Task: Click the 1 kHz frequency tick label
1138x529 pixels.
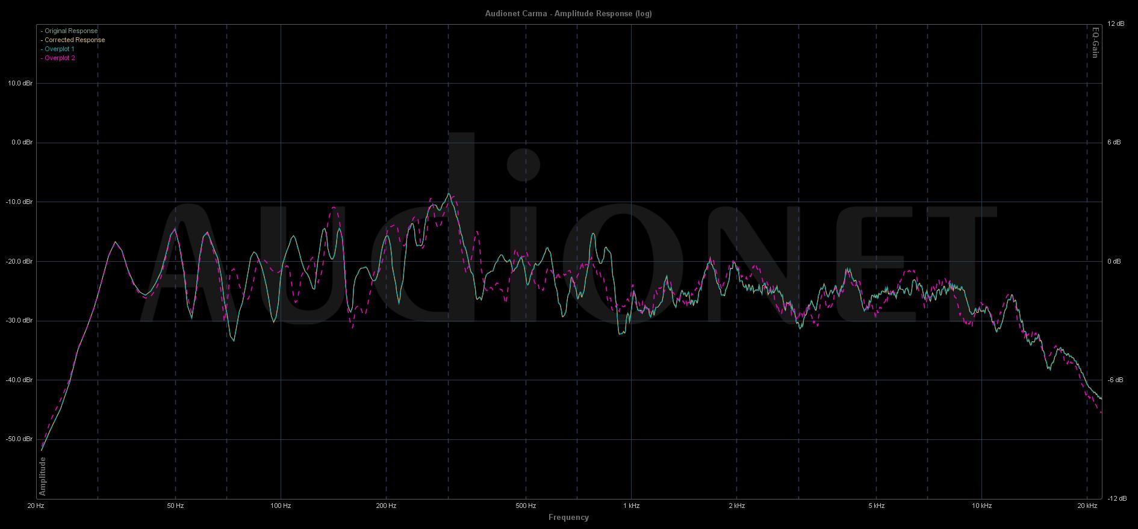Action: (x=631, y=506)
